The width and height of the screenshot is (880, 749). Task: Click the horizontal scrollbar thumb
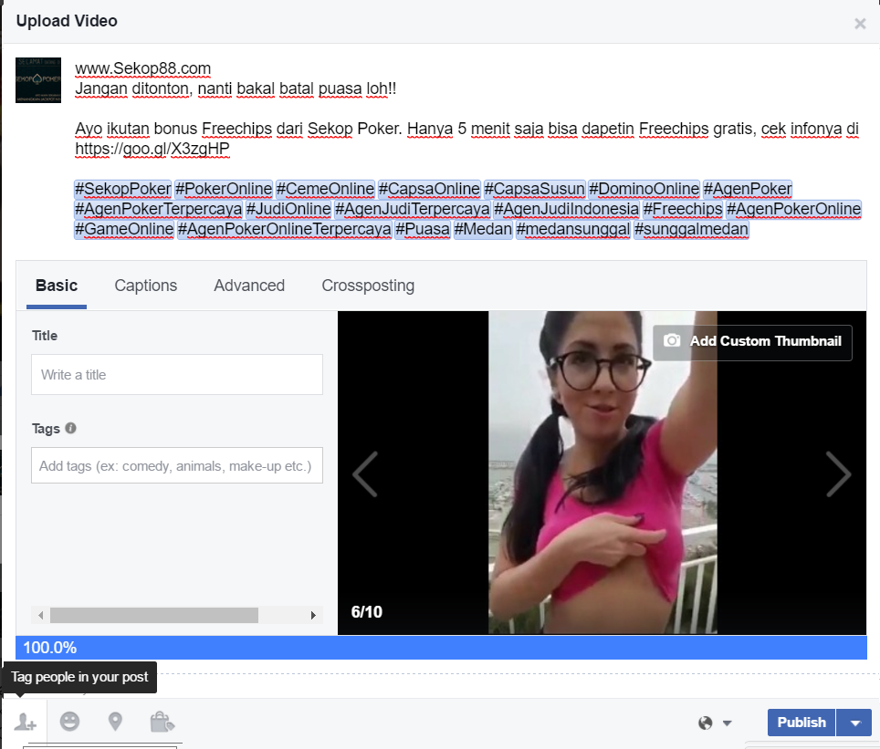[154, 616]
